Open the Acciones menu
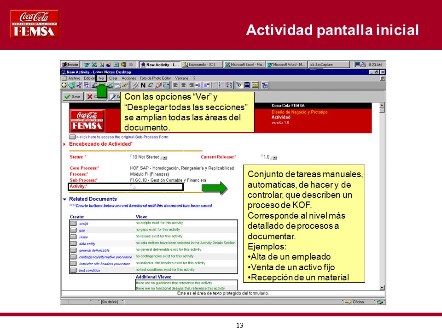 (129, 78)
